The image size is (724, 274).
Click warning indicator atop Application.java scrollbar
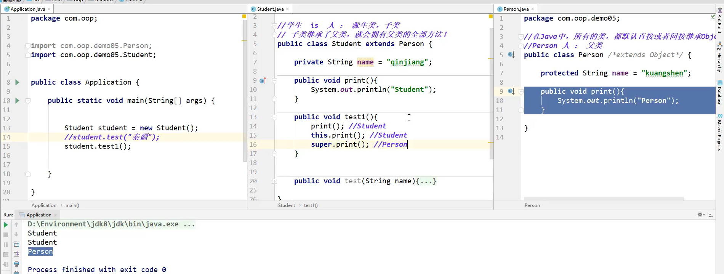click(x=244, y=17)
